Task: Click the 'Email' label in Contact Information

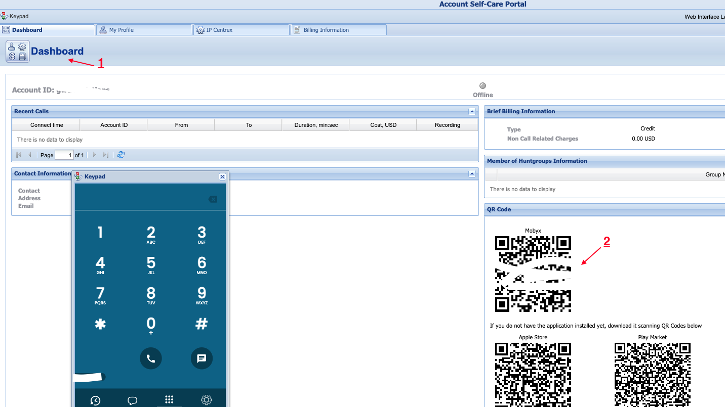Action: (26, 206)
